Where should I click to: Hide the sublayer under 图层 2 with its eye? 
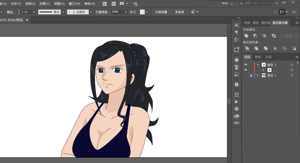coord(246,70)
